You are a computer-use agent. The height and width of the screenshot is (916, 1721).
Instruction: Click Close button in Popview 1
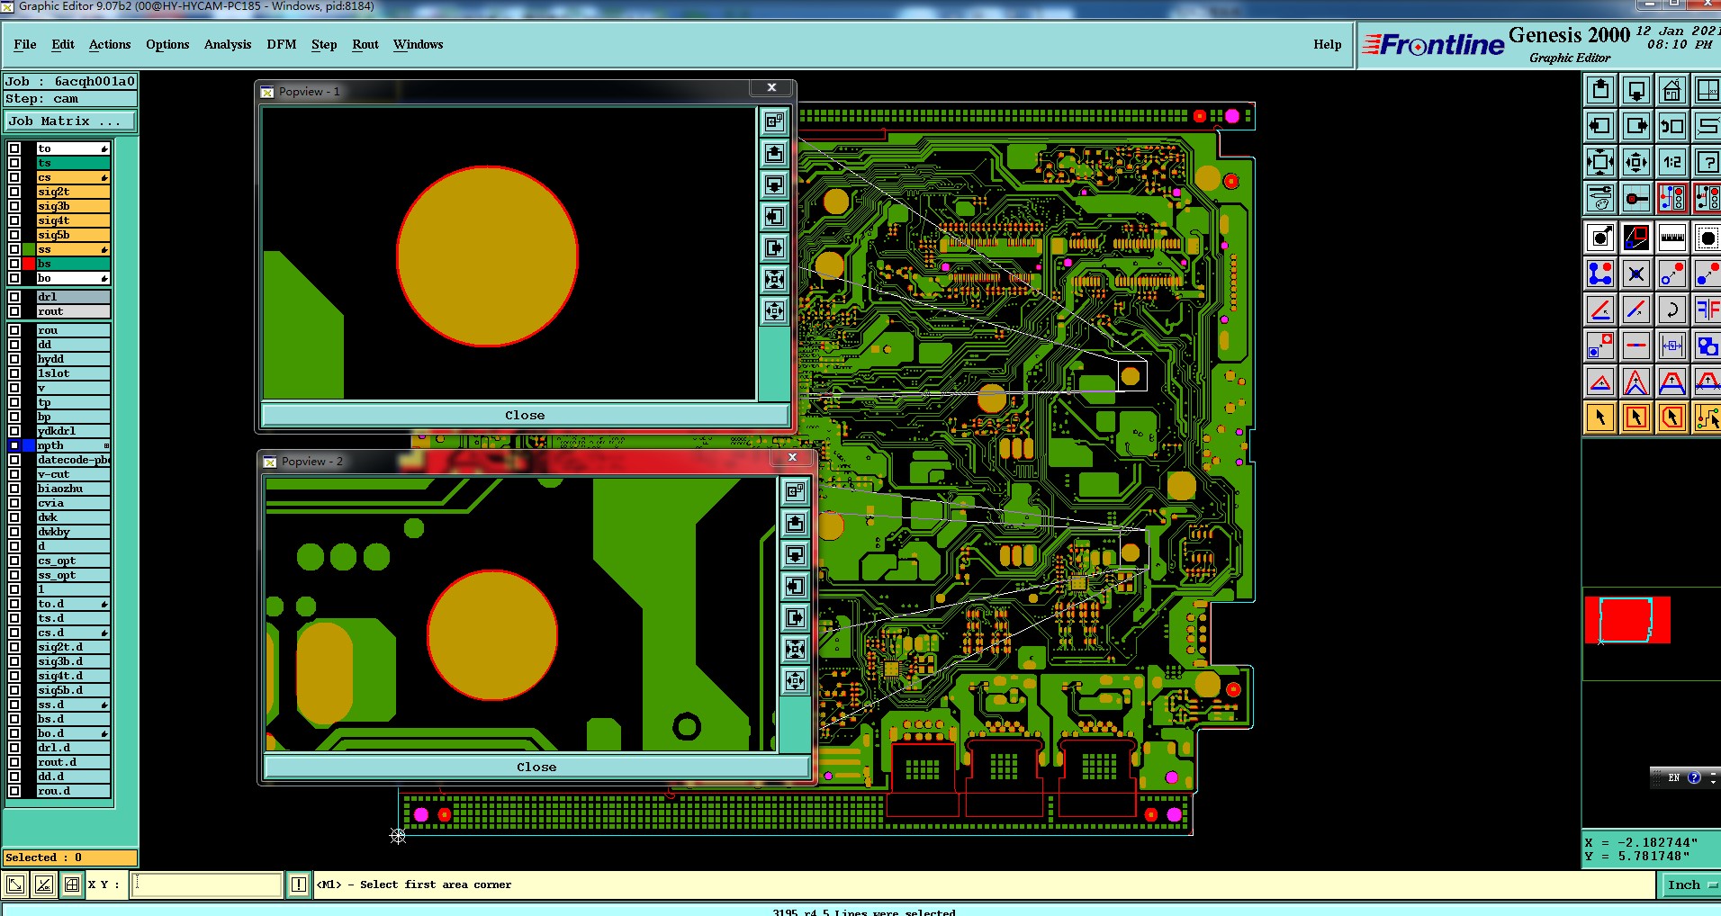point(525,415)
